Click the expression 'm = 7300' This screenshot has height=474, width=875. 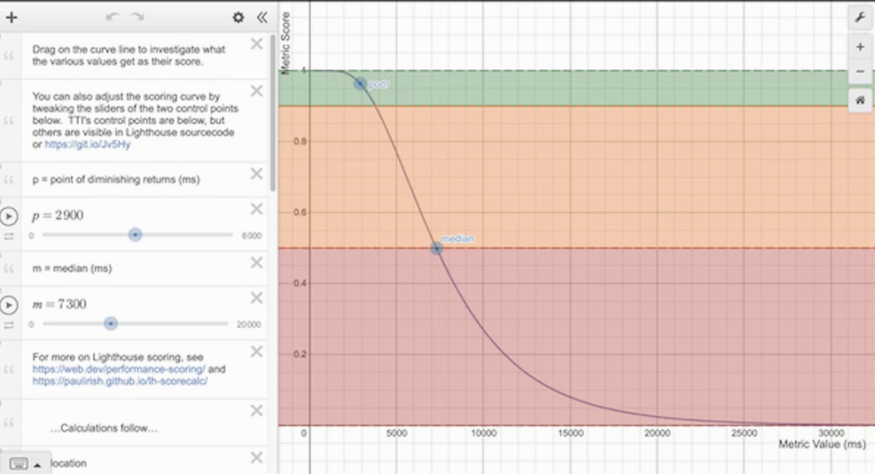[59, 305]
